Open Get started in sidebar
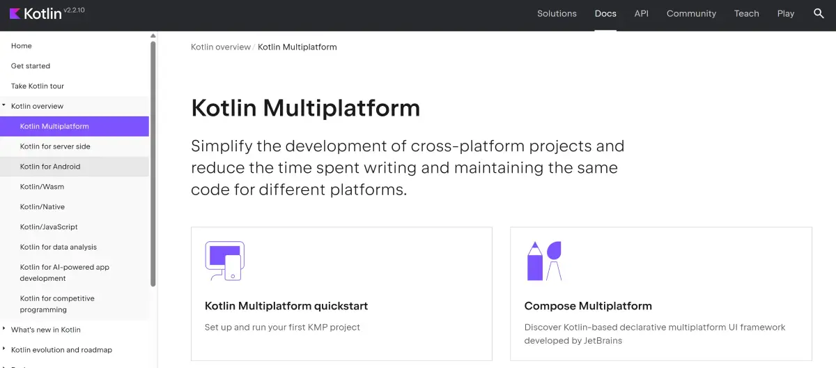The height and width of the screenshot is (368, 836). tap(31, 66)
